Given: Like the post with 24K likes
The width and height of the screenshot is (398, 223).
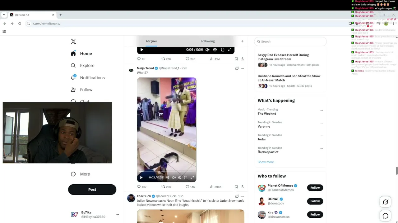Looking at the screenshot, I should [190, 59].
